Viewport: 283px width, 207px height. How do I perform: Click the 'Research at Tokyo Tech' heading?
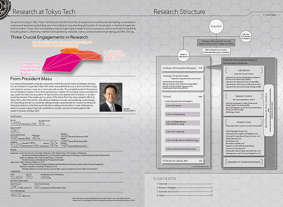[44, 12]
